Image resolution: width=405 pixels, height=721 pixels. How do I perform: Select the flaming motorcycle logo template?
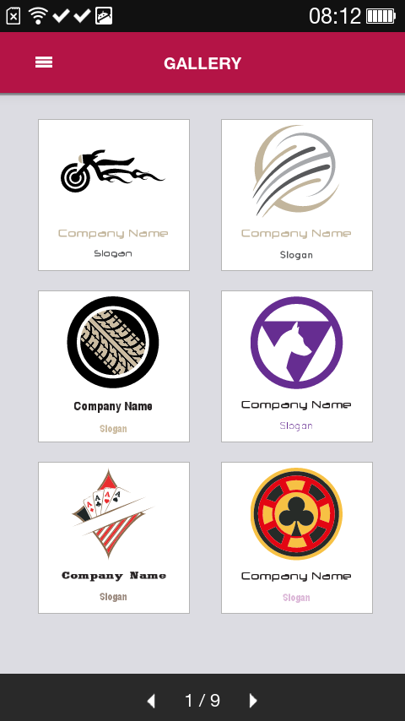click(114, 195)
